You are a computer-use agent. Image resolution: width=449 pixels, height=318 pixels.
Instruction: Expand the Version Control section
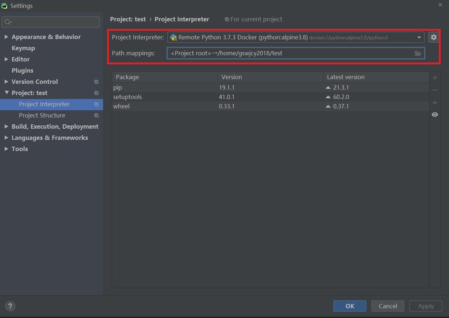click(x=6, y=82)
